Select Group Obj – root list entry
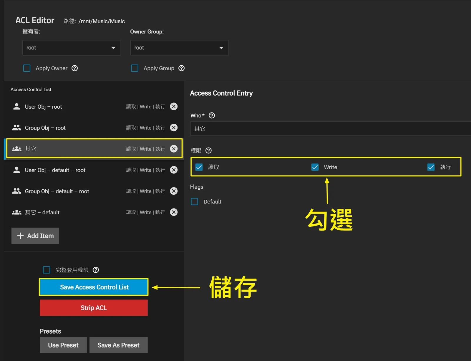 [x=94, y=128]
